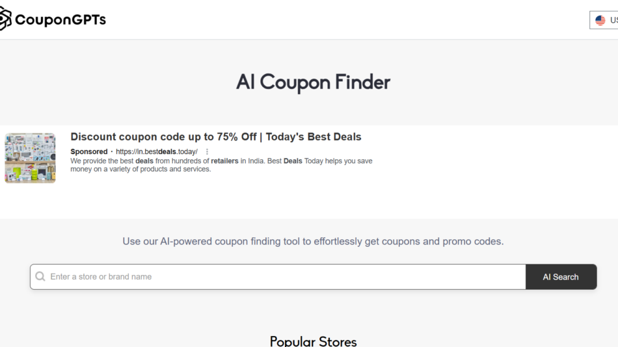Visit the in.bestdeals.today URL link
This screenshot has width=618, height=347.
pyautogui.click(x=156, y=152)
